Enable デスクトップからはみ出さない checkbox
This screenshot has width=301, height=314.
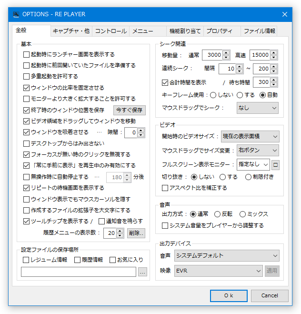[x=26, y=143]
